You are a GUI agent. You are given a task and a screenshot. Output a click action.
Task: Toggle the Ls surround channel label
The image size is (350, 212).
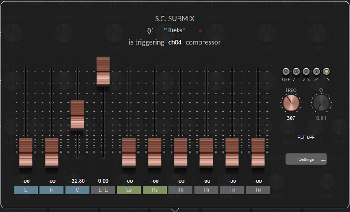[129, 190]
